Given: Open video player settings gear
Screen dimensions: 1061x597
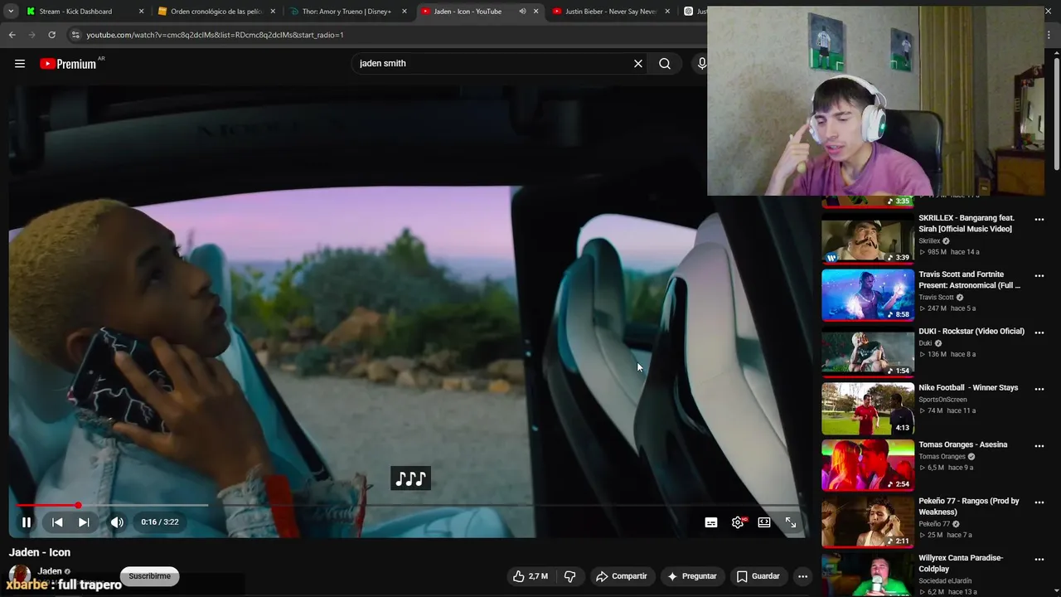Looking at the screenshot, I should click(738, 522).
